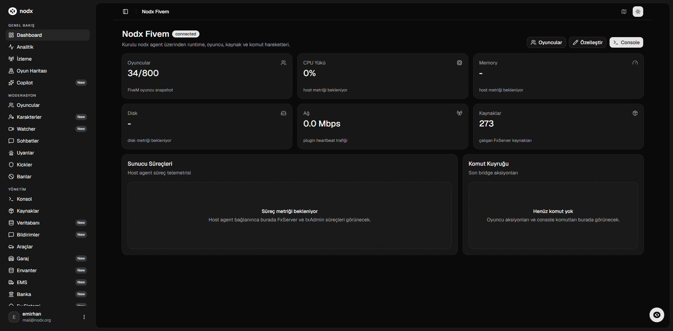Click 'Henüz komut yok' text

point(553,211)
